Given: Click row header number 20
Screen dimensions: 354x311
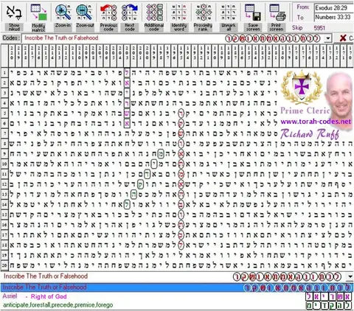Looking at the screenshot, I should click(x=4, y=265).
